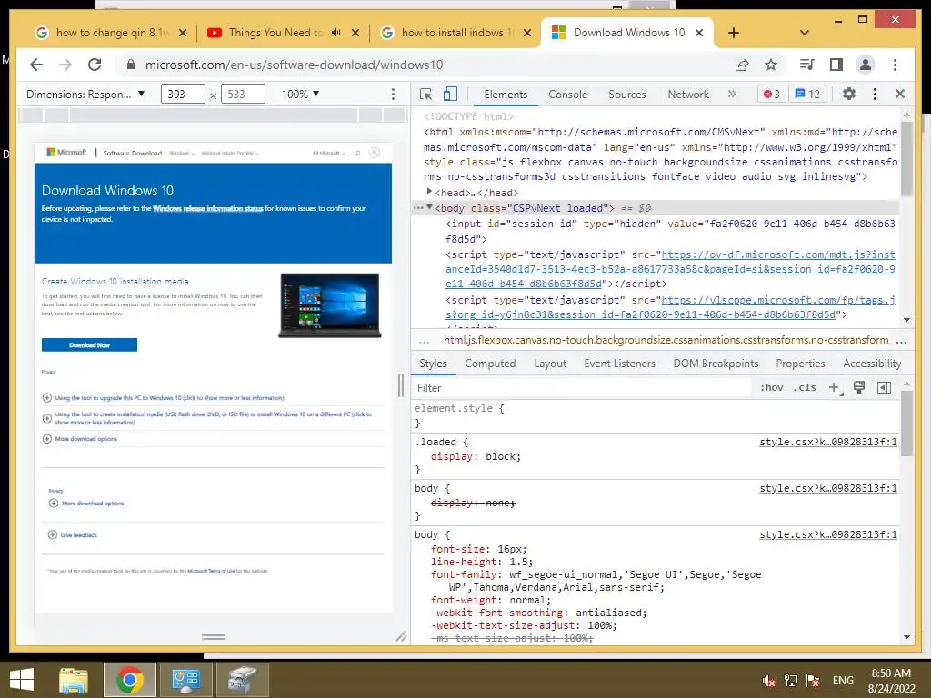Switch to the Console tab

click(567, 94)
